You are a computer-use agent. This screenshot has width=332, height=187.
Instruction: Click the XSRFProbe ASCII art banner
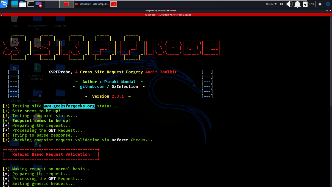[x=111, y=47]
